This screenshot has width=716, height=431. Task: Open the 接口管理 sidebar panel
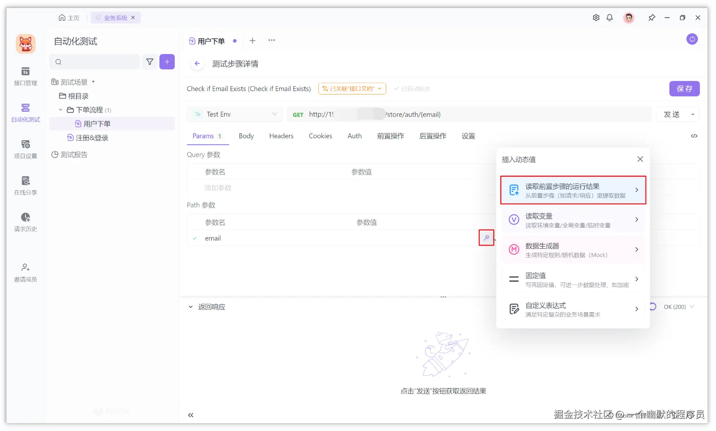coord(25,77)
